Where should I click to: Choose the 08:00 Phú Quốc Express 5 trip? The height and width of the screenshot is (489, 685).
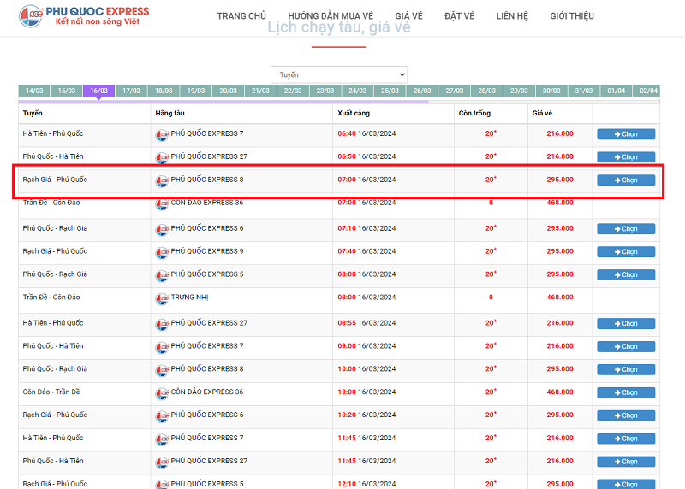pyautogui.click(x=626, y=274)
